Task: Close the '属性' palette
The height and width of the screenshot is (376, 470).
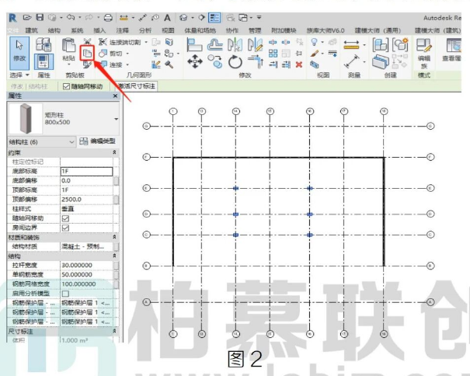Action: (x=115, y=96)
